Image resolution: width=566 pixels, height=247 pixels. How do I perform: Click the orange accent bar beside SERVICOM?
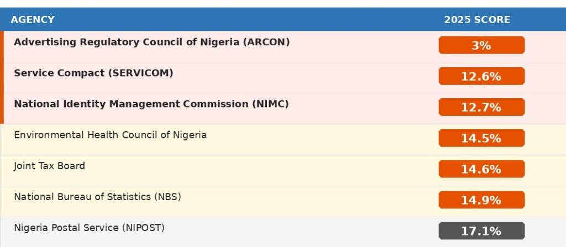pos(2,77)
